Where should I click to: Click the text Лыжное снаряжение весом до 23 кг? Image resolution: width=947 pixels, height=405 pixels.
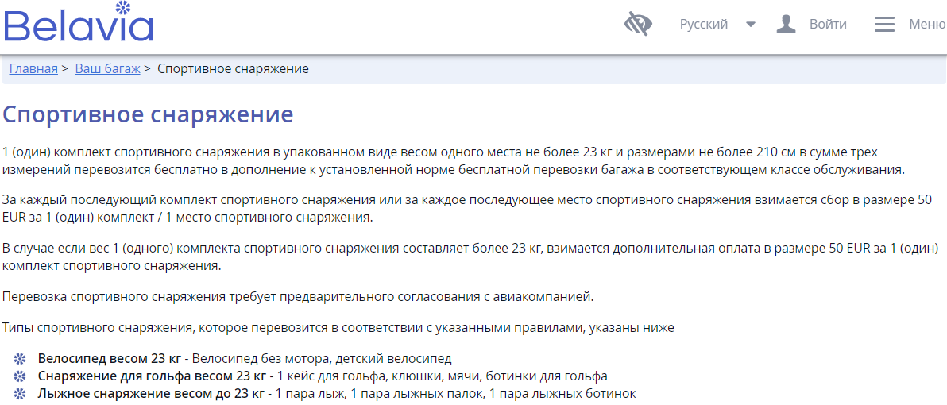tap(151, 394)
